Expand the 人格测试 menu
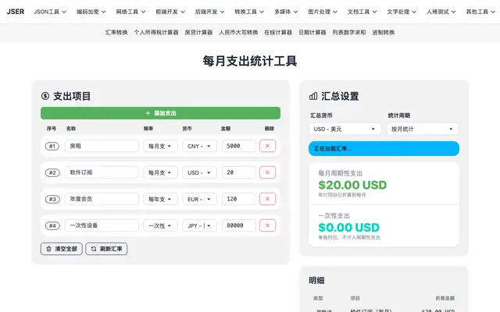This screenshot has height=312, width=500. click(x=441, y=12)
